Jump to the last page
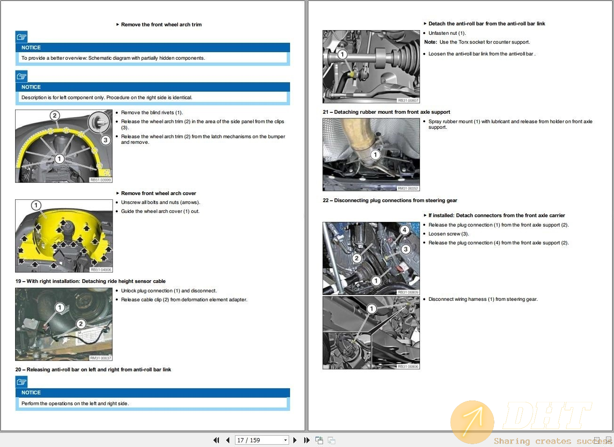The image size is (614, 447). tap(307, 440)
